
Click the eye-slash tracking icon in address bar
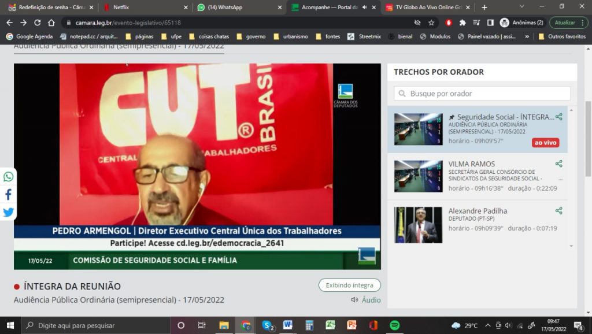[417, 23]
